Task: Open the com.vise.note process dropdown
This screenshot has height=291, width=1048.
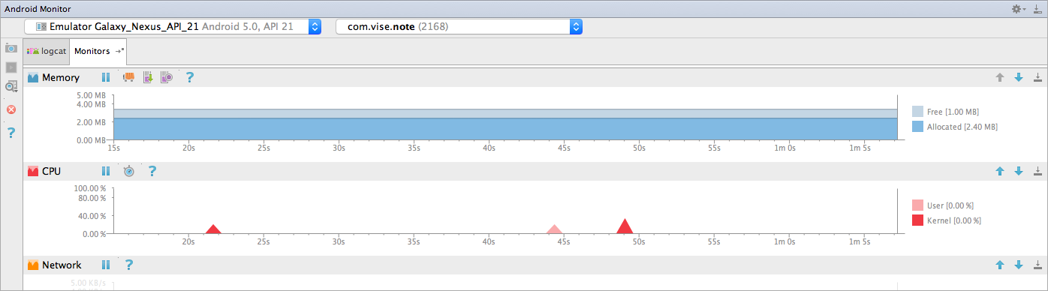Action: click(459, 26)
